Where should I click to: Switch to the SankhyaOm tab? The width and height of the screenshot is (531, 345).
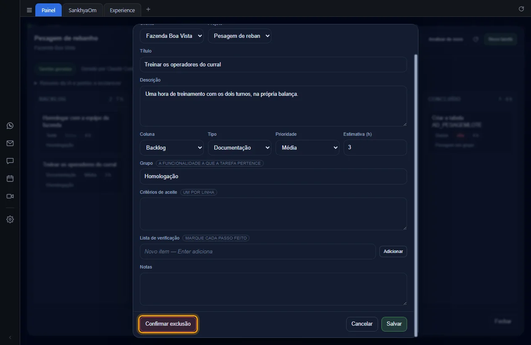tap(82, 10)
